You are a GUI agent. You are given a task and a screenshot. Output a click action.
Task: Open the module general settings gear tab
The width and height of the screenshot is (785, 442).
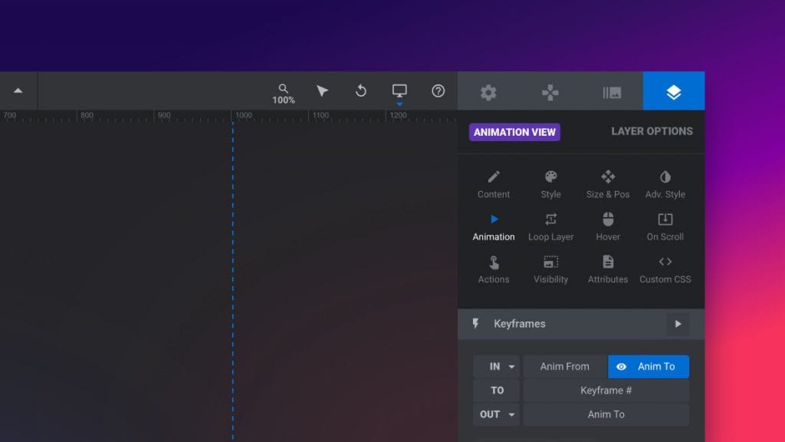488,92
